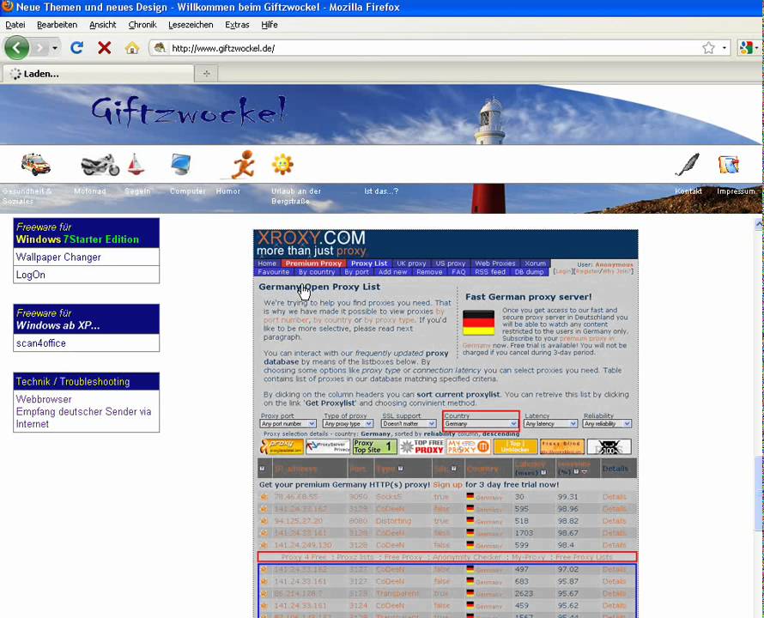
Task: Open a new tab with plus button
Action: click(207, 74)
